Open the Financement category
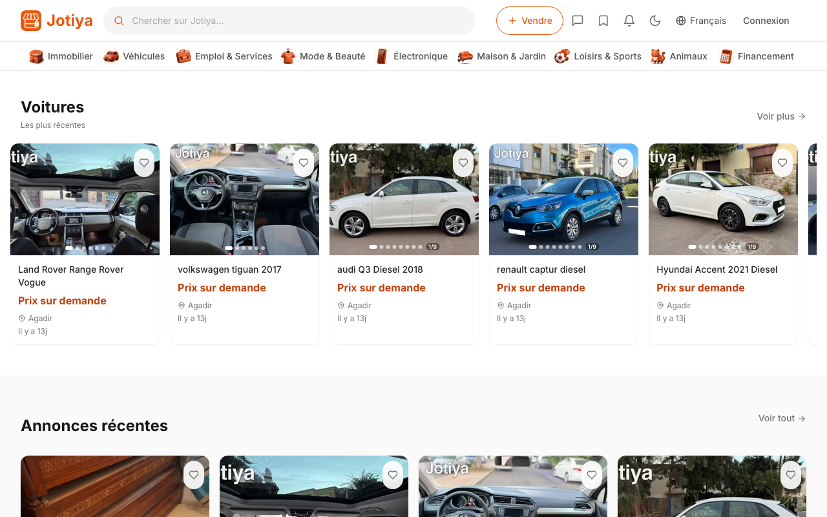The image size is (827, 517). 757,56
